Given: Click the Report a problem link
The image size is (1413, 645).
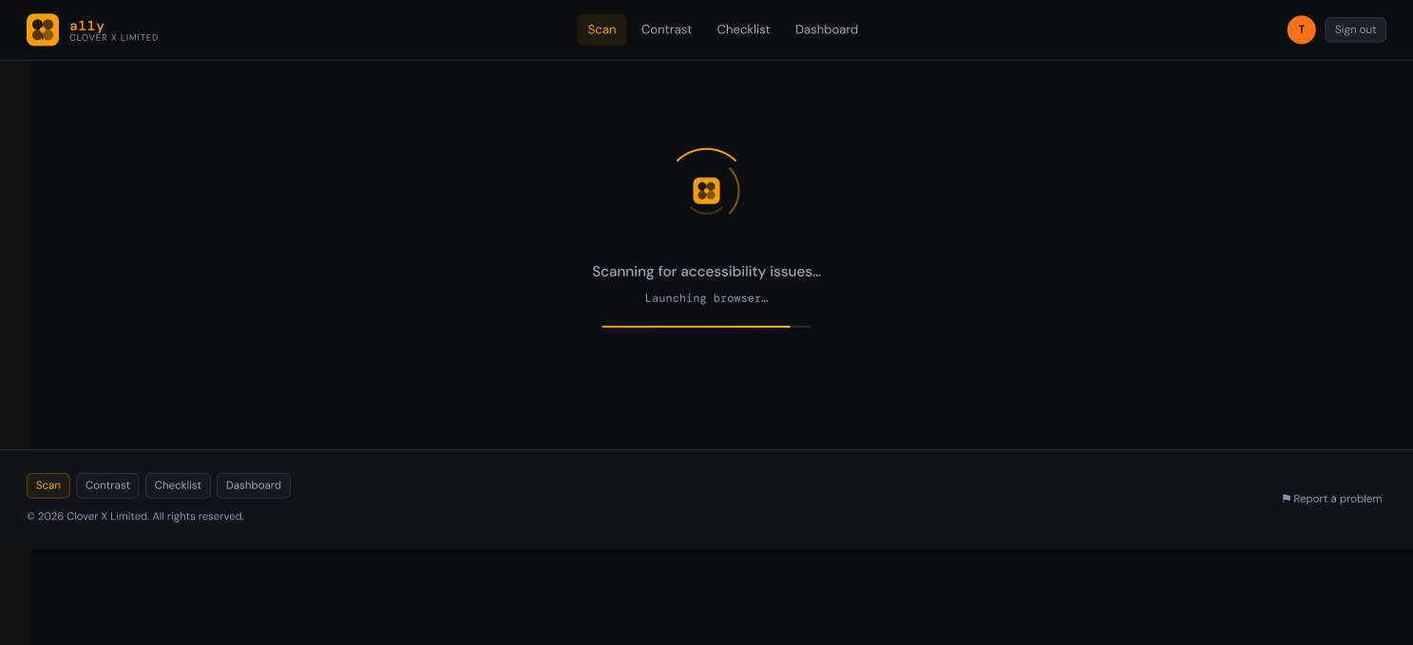Looking at the screenshot, I should coord(1332,499).
